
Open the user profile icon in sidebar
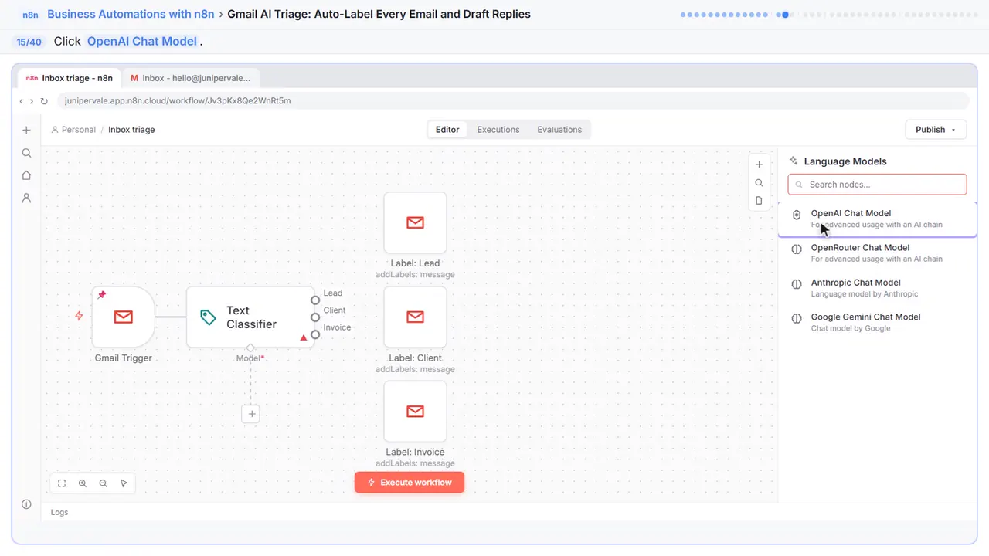pos(26,198)
